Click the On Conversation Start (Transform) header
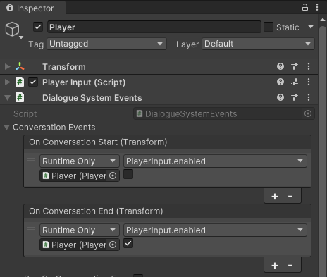 168,142
